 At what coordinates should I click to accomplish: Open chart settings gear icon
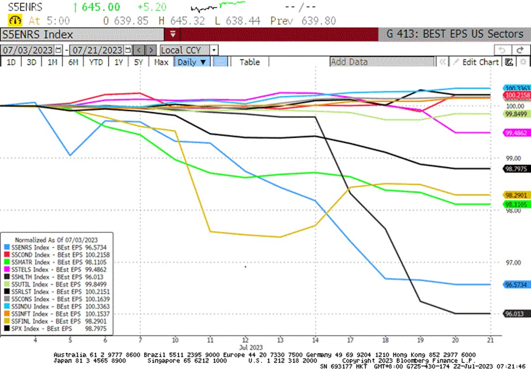pos(523,62)
